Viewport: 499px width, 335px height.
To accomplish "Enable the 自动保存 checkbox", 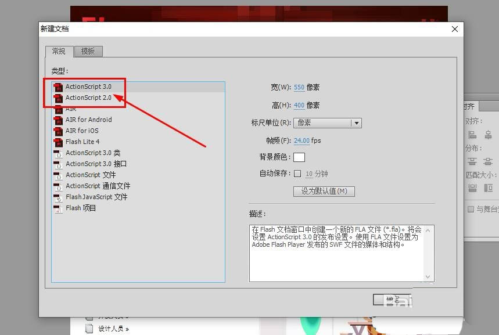I will click(297, 174).
